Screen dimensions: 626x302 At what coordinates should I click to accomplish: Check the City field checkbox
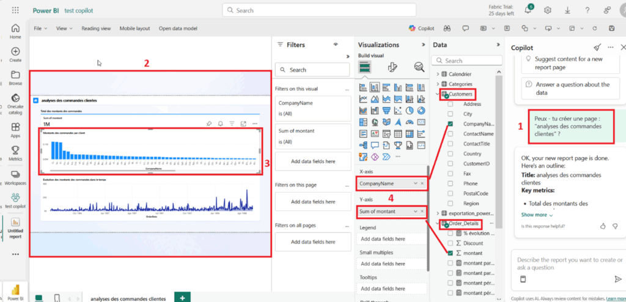pos(451,114)
